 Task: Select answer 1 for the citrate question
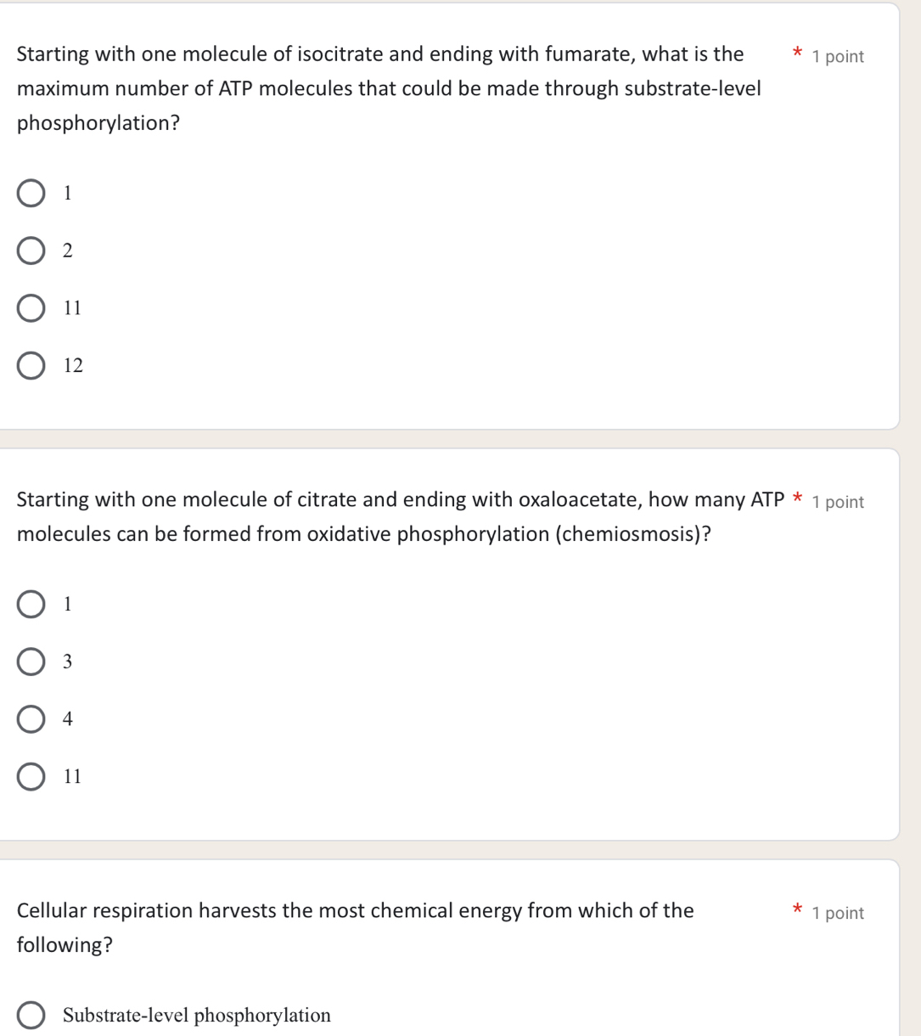[31, 605]
